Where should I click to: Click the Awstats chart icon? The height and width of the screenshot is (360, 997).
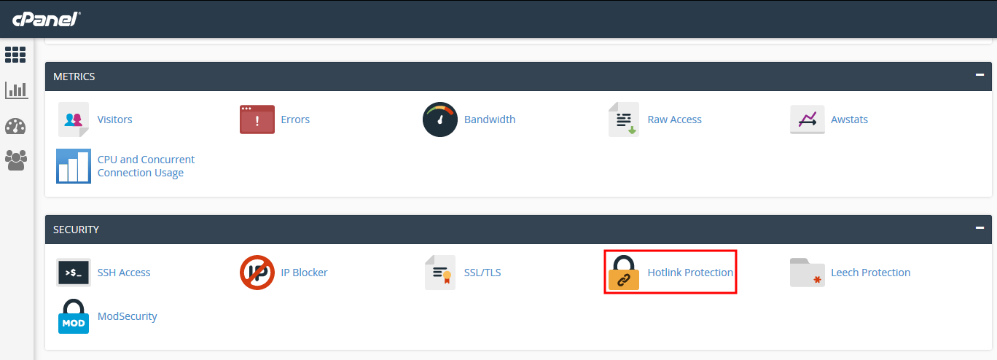point(807,120)
